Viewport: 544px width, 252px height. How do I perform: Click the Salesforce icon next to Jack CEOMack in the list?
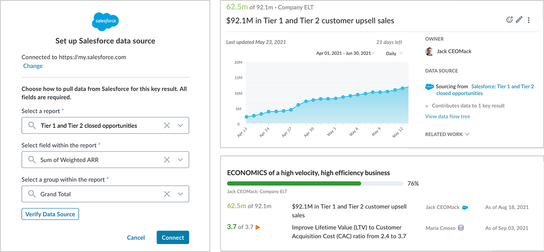click(465, 207)
